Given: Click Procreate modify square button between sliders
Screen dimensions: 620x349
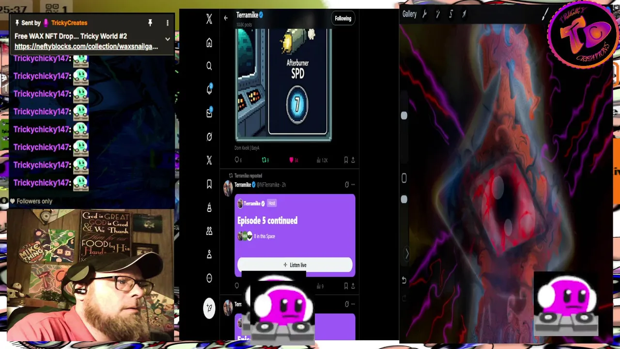Looking at the screenshot, I should tap(404, 178).
